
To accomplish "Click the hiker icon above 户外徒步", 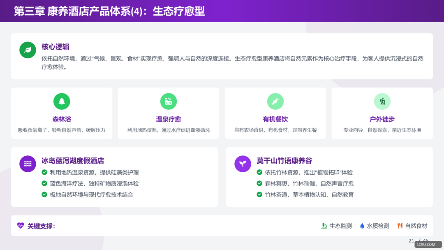I will 382,101.
